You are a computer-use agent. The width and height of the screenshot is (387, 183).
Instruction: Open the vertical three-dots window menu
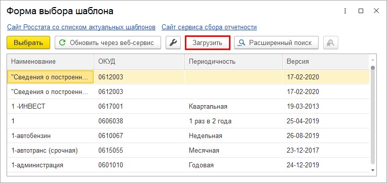pos(345,11)
